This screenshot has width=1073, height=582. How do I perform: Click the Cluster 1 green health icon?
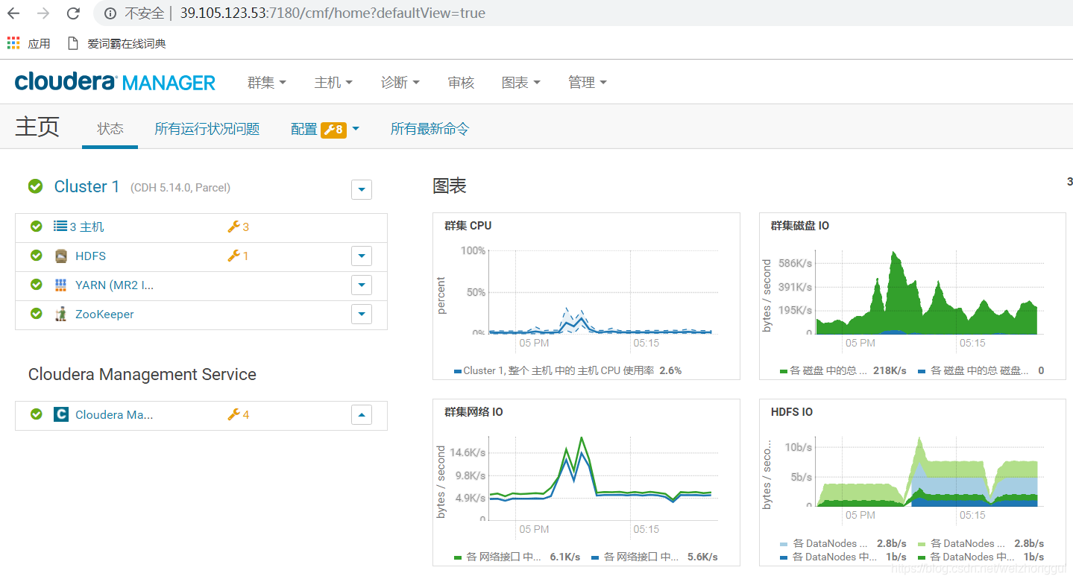point(35,186)
